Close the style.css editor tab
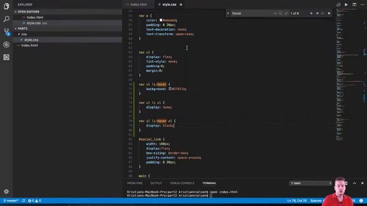The image size is (367, 206). pos(181,5)
